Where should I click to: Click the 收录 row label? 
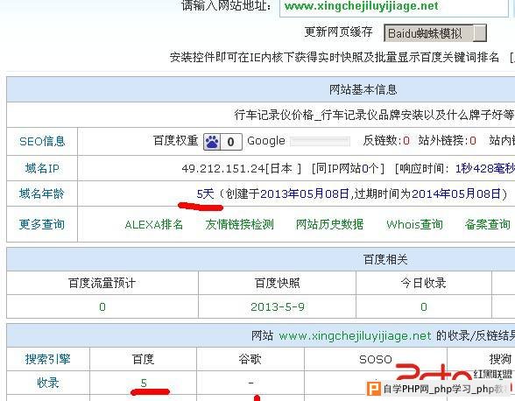pos(48,383)
